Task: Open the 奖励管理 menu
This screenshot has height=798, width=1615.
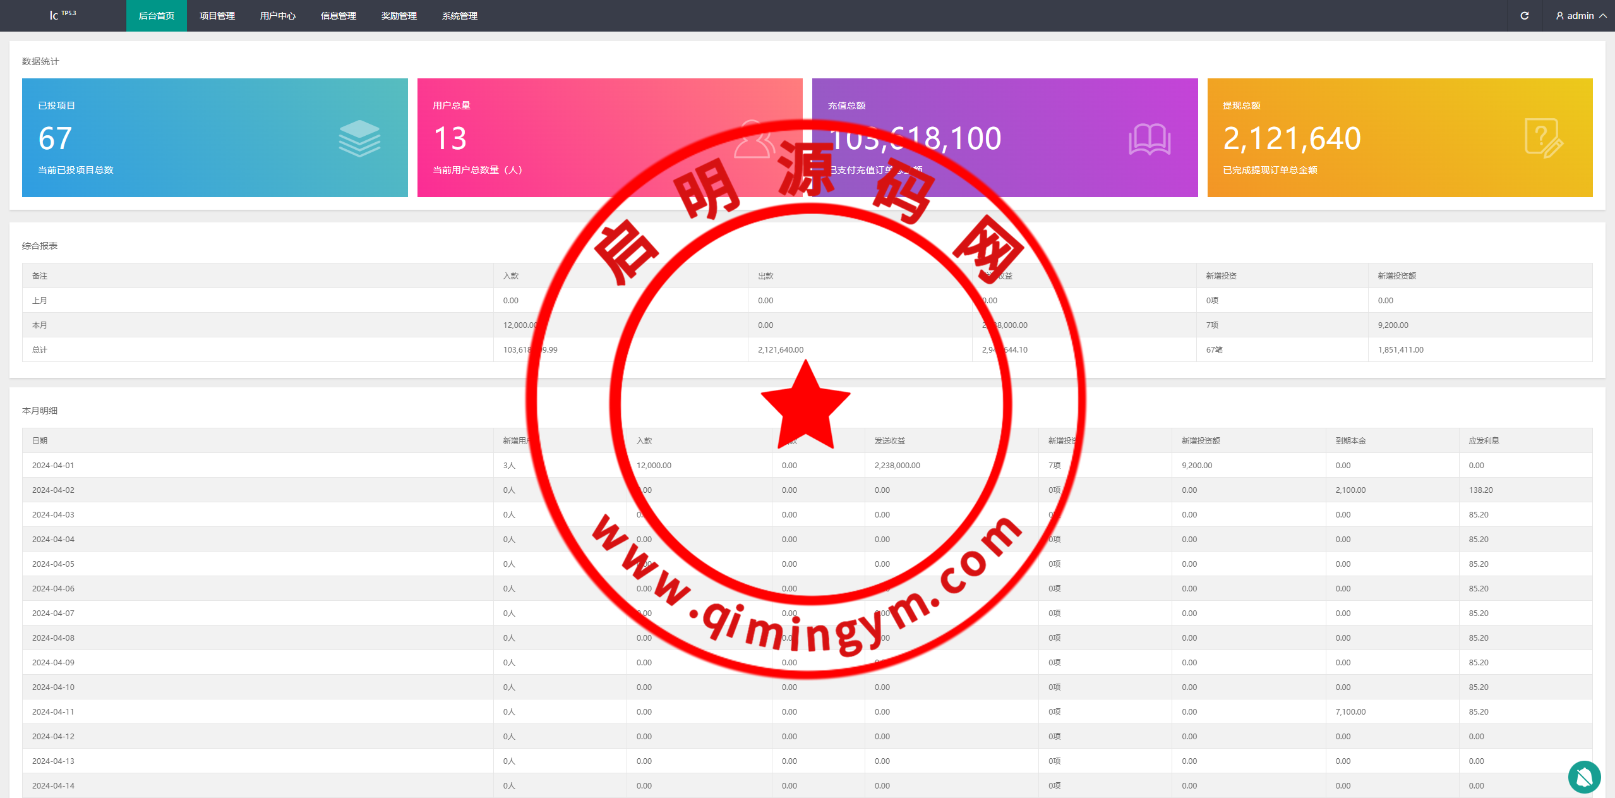Action: 399,16
